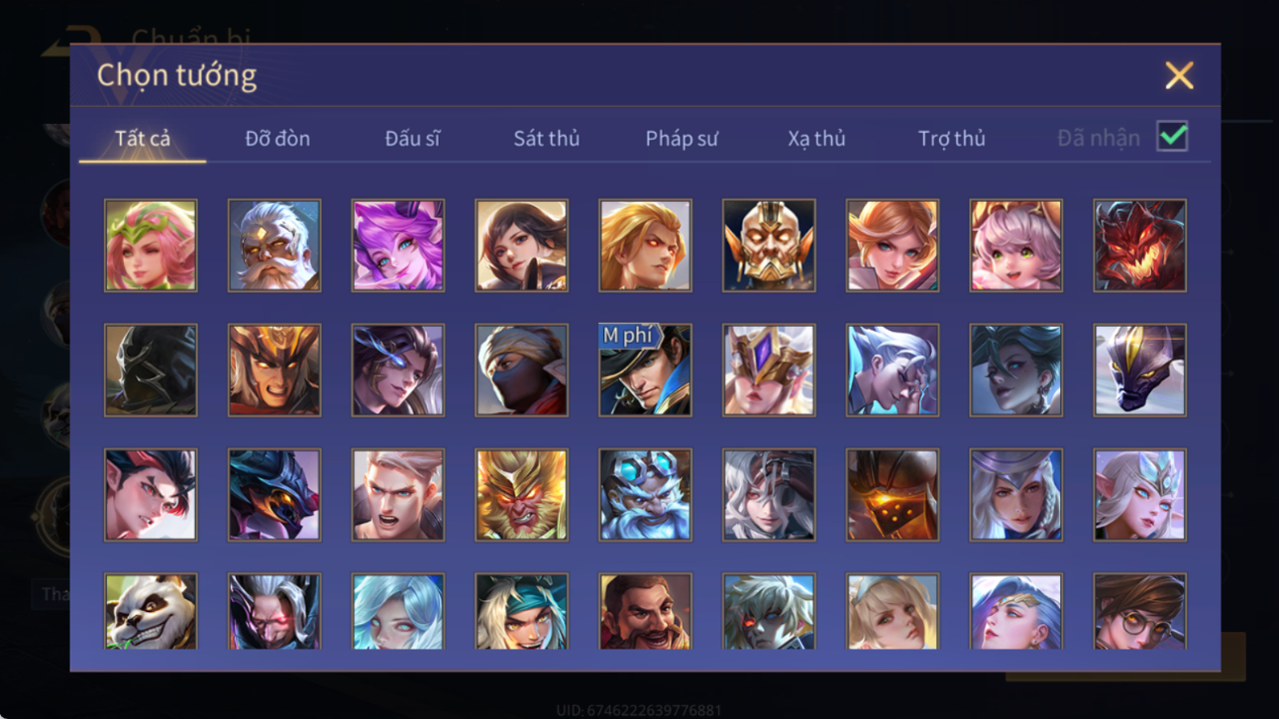Switch to the Đỡ đòn tab
1279x719 pixels.
point(277,139)
